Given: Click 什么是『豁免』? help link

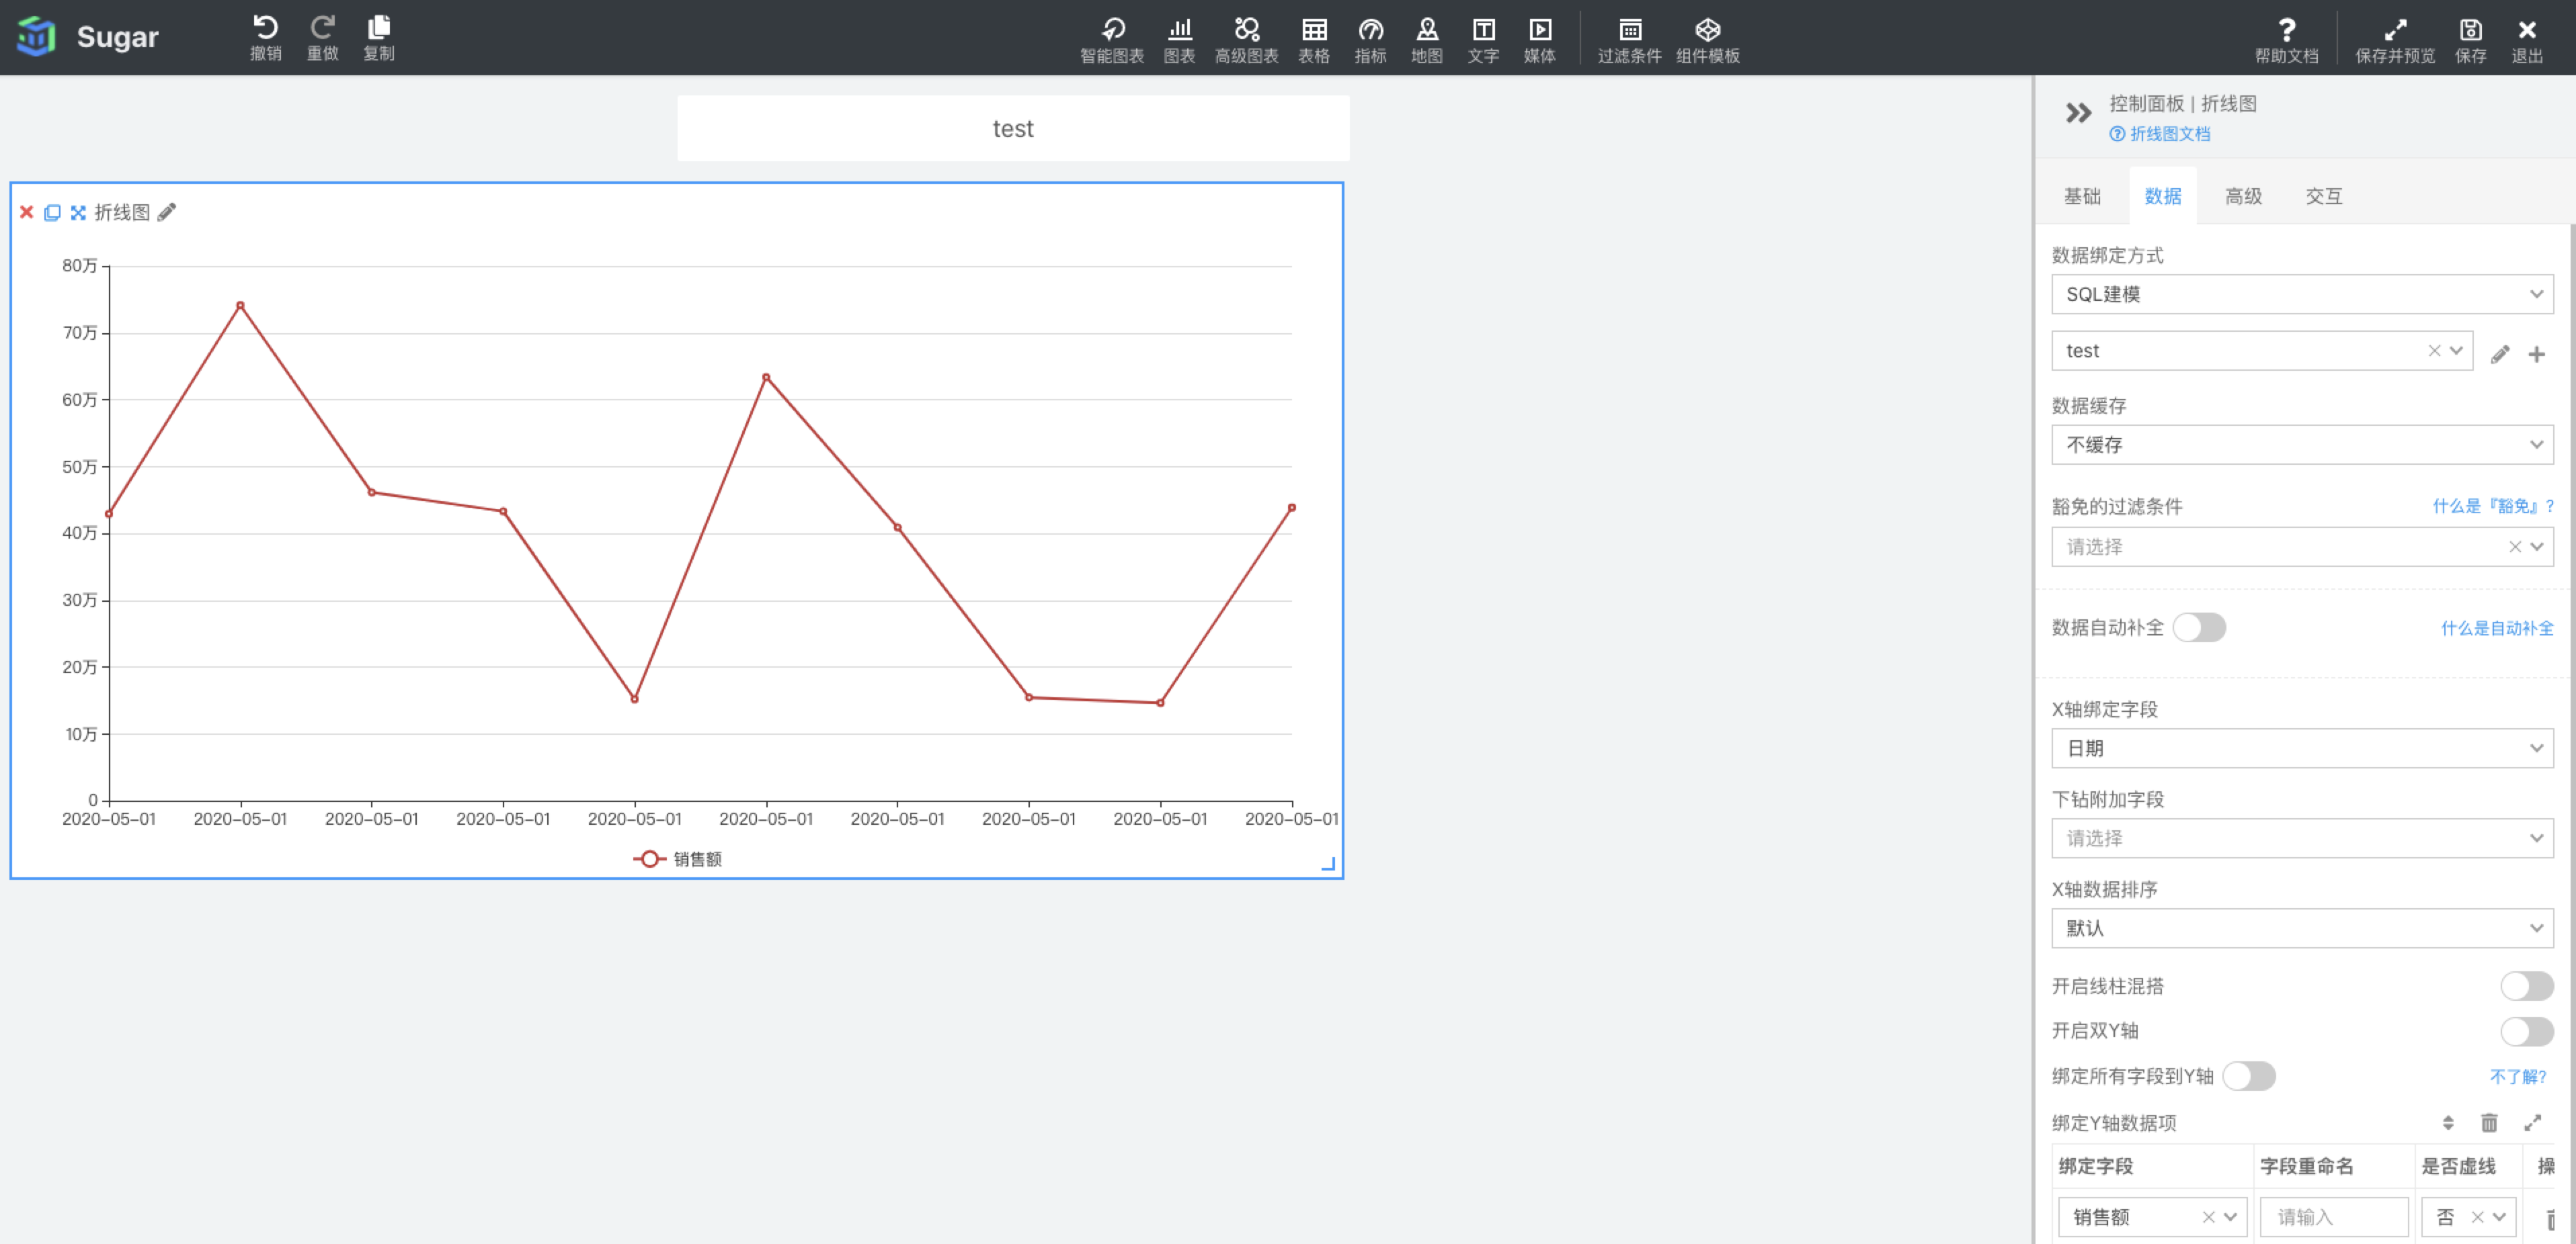Looking at the screenshot, I should click(2493, 506).
